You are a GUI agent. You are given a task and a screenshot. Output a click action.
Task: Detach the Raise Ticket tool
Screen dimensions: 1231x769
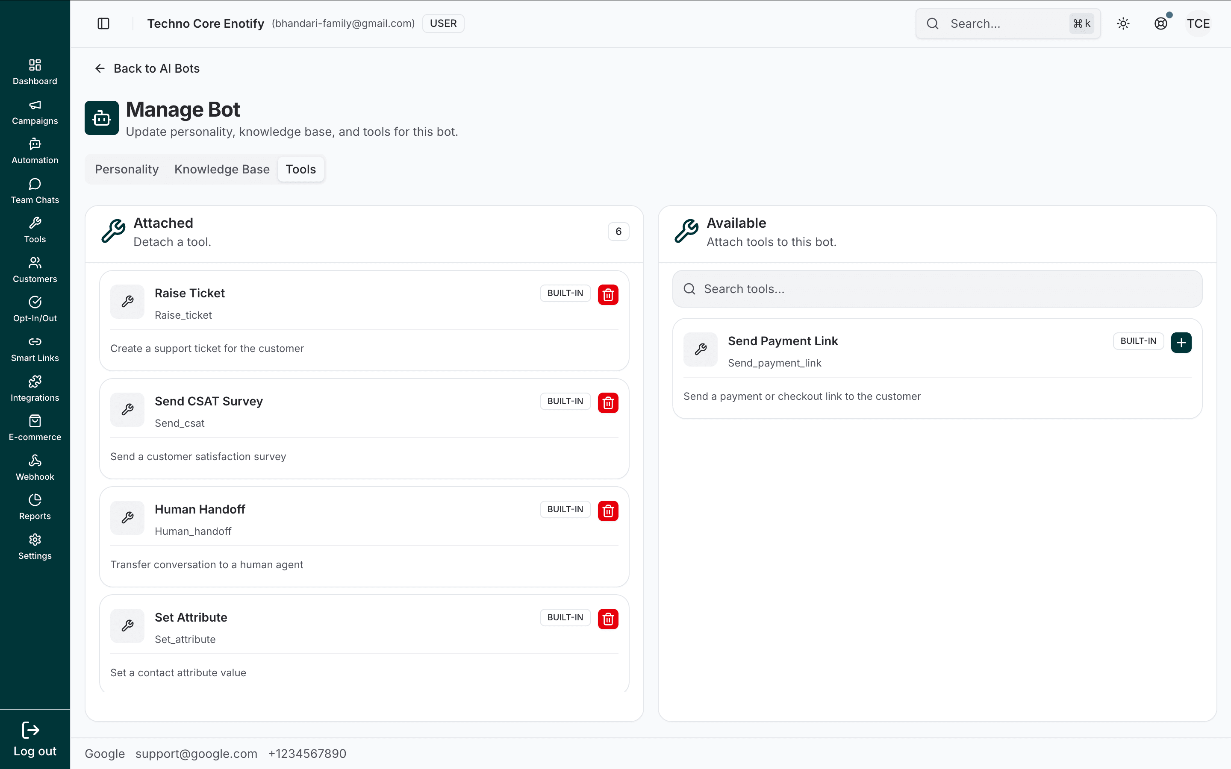(x=608, y=294)
